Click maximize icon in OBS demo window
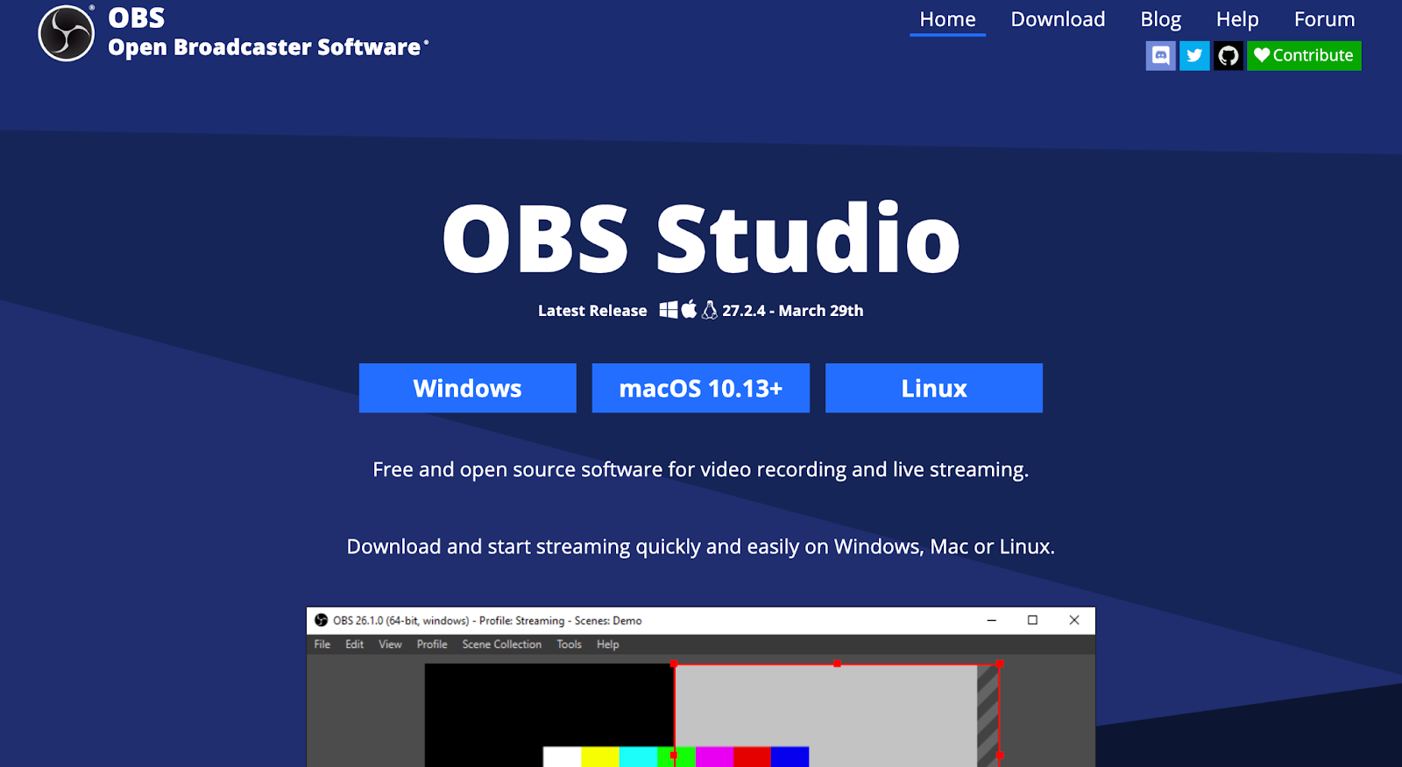This screenshot has width=1402, height=767. [1032, 620]
